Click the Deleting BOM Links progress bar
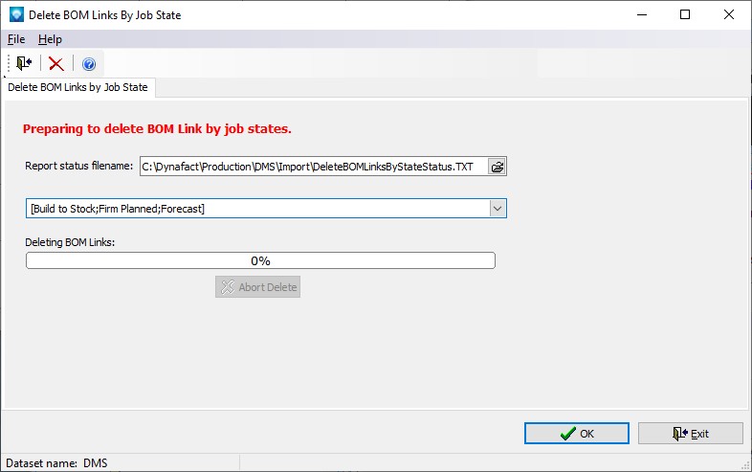Viewport: 752px width, 472px height. point(260,260)
